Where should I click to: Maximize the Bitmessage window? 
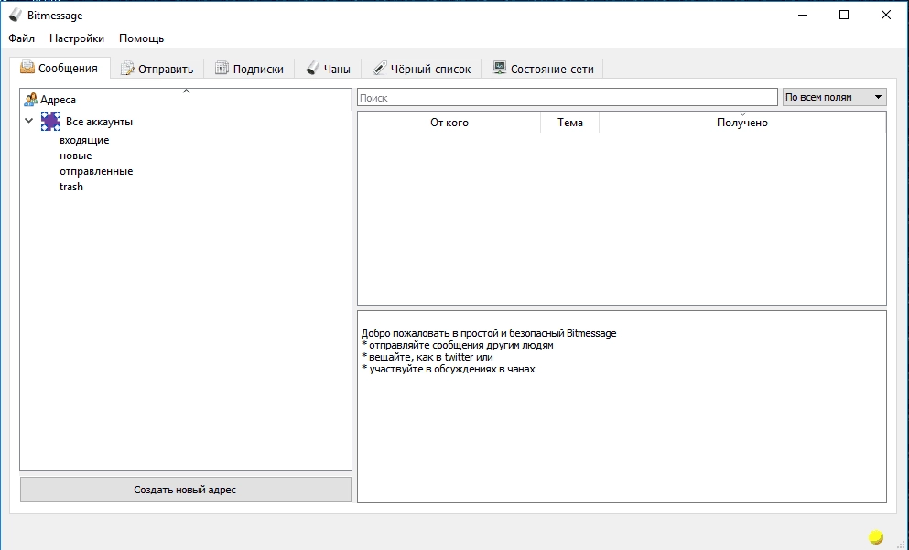pos(844,15)
